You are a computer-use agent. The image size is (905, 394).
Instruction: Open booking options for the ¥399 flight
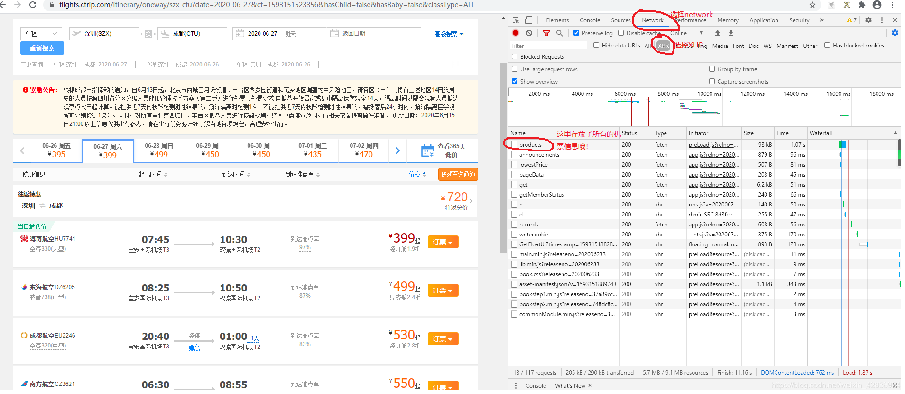coord(443,242)
